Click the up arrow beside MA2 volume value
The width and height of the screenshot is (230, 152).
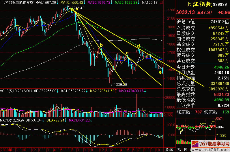pyautogui.click(x=115, y=91)
